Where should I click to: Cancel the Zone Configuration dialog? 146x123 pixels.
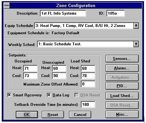click(80, 115)
